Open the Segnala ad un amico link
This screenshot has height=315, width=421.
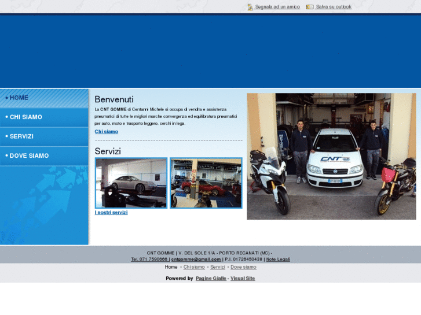pyautogui.click(x=277, y=7)
